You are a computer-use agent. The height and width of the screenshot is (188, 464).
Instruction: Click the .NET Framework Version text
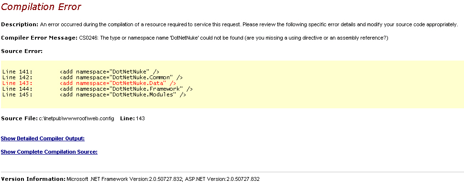click(124, 179)
